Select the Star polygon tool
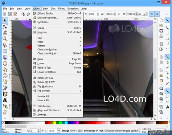 5,70
